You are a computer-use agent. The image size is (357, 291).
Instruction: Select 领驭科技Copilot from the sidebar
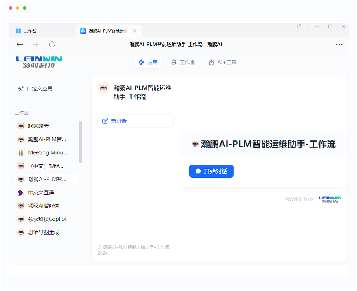coord(47,219)
